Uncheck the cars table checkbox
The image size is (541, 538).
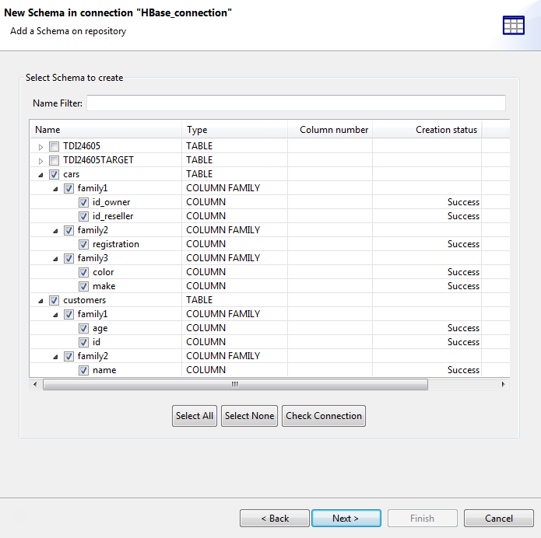tap(54, 174)
